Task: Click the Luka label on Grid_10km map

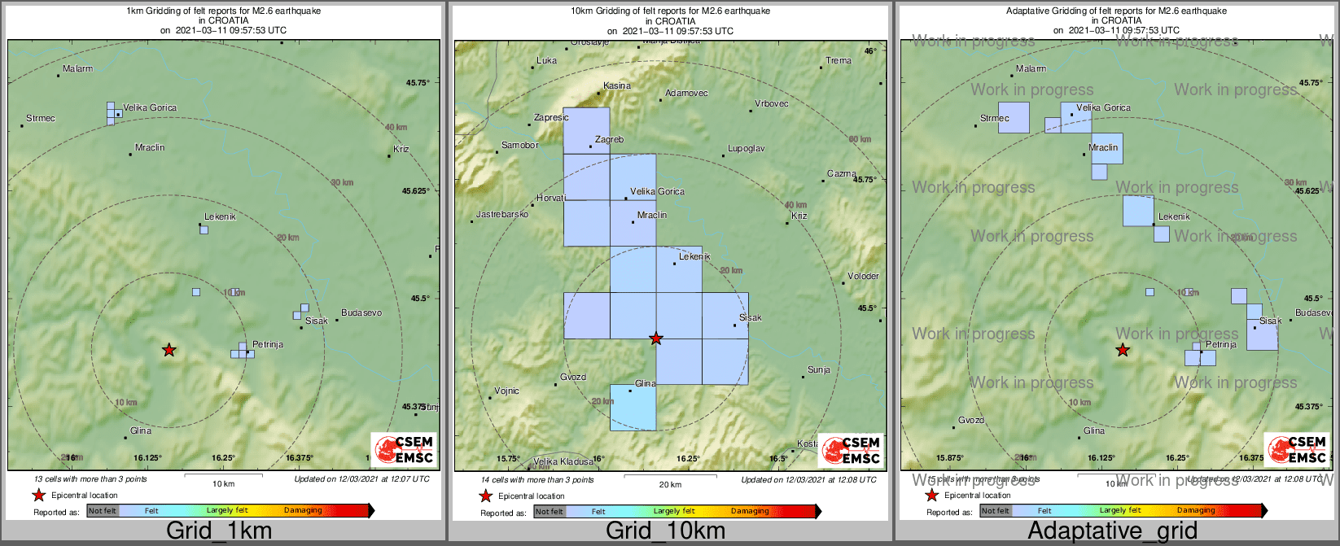Action: [x=547, y=60]
